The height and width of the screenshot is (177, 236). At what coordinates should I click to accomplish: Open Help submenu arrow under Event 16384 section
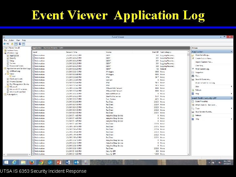[x=231, y=119]
